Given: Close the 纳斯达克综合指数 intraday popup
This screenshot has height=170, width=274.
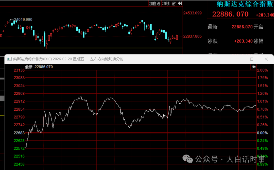Looking at the screenshot, I should (266, 59).
